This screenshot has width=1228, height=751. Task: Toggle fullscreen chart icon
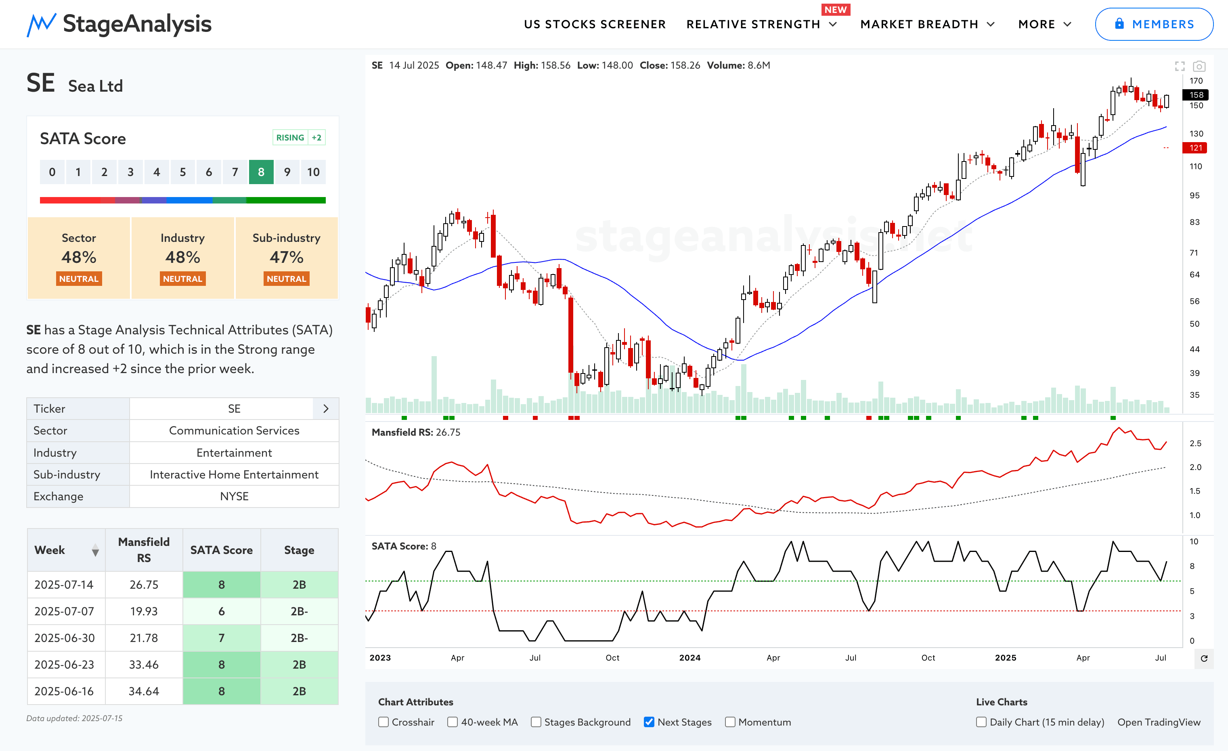1180,66
